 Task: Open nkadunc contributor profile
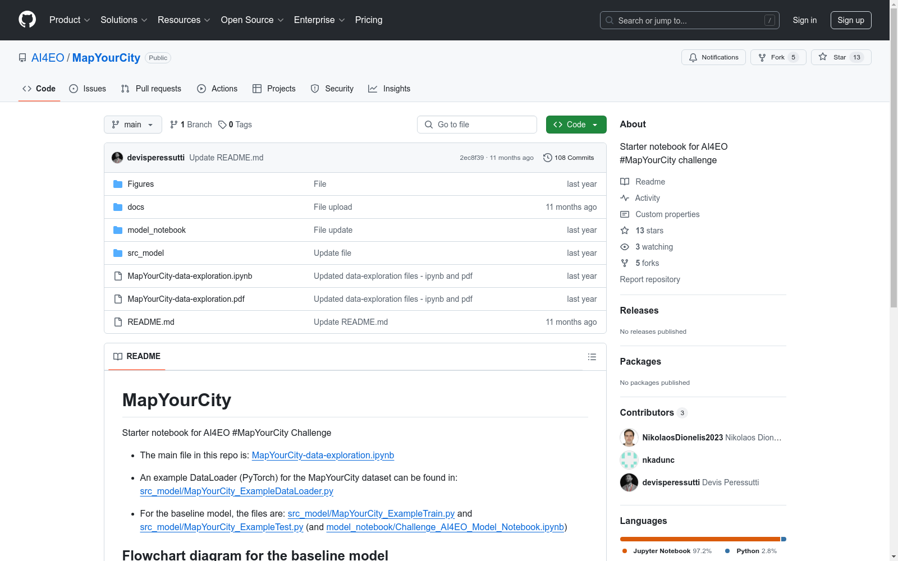point(658,460)
